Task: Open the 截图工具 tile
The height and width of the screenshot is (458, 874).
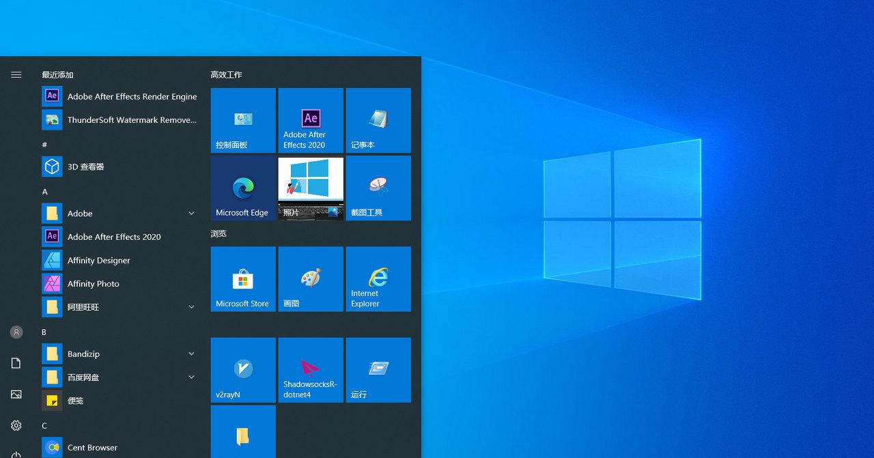Action: point(378,188)
